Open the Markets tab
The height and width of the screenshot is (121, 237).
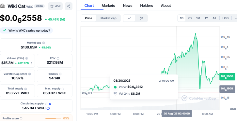tap(108, 6)
